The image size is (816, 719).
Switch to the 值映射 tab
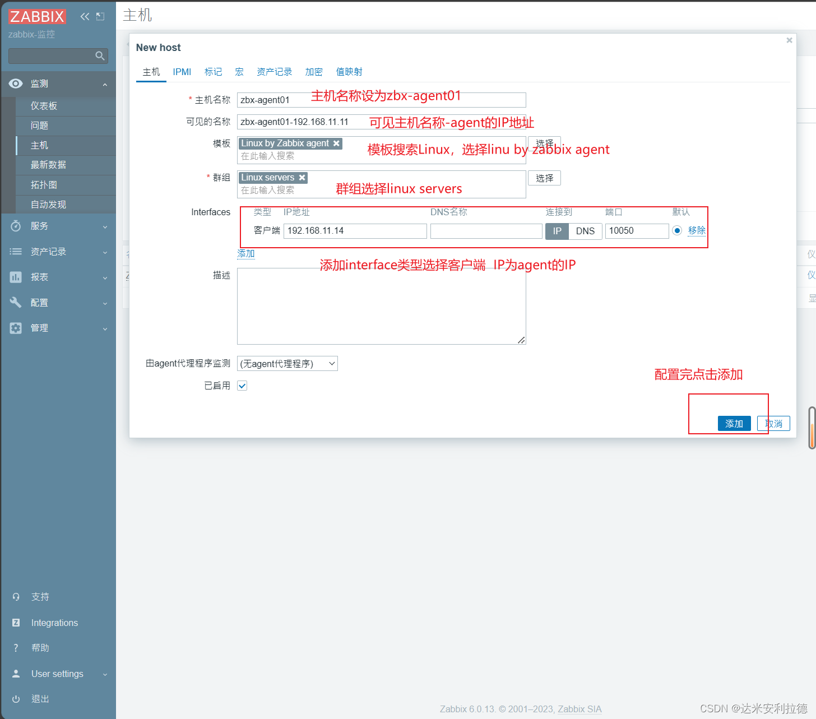[x=349, y=72]
